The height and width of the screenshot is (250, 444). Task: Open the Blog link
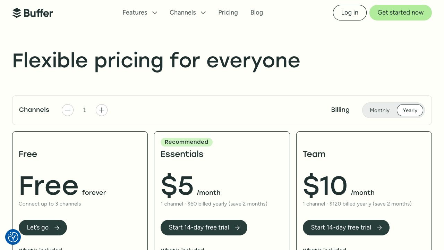click(257, 12)
